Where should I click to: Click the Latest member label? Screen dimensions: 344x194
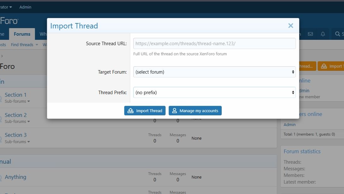[300, 182]
